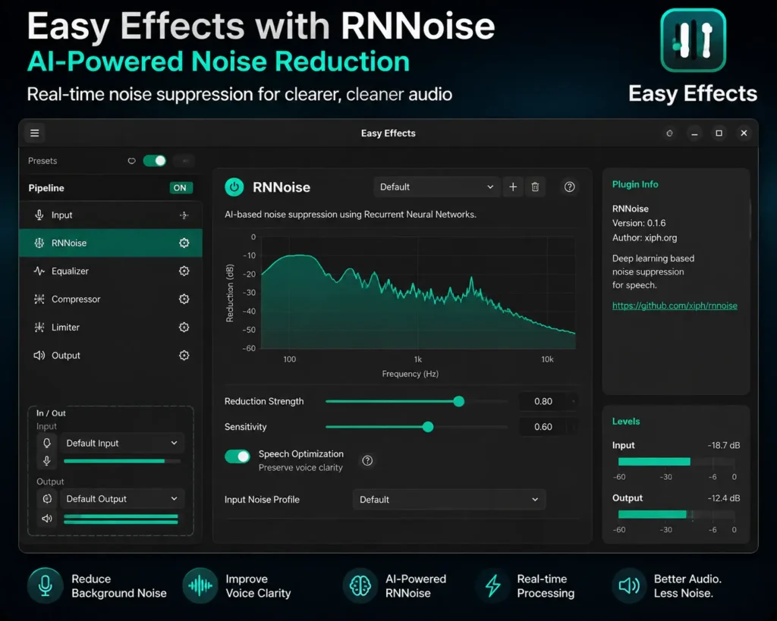Open the Default Output device dropdown
Viewport: 777px width, 621px height.
click(122, 499)
